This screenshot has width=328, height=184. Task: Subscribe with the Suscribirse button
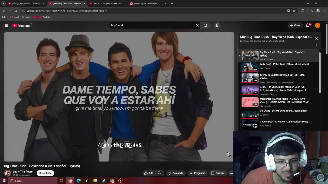pyautogui.click(x=45, y=173)
